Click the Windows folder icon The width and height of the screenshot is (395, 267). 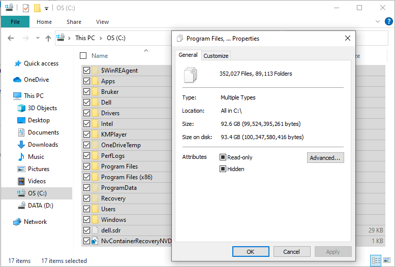point(95,220)
